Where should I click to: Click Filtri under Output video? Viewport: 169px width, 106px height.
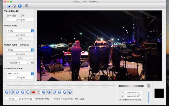(x=21, y=39)
